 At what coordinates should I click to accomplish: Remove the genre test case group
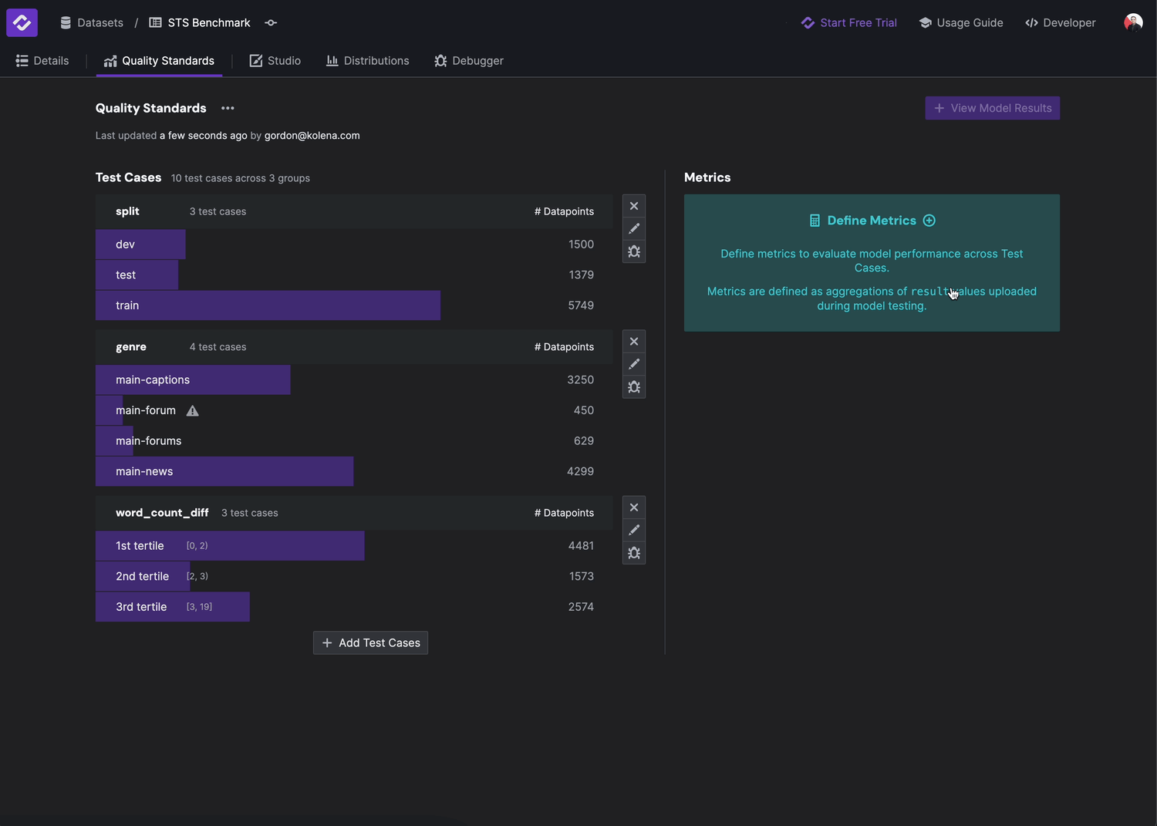click(634, 342)
